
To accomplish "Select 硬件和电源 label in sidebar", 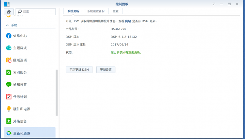I will (x=22, y=109).
